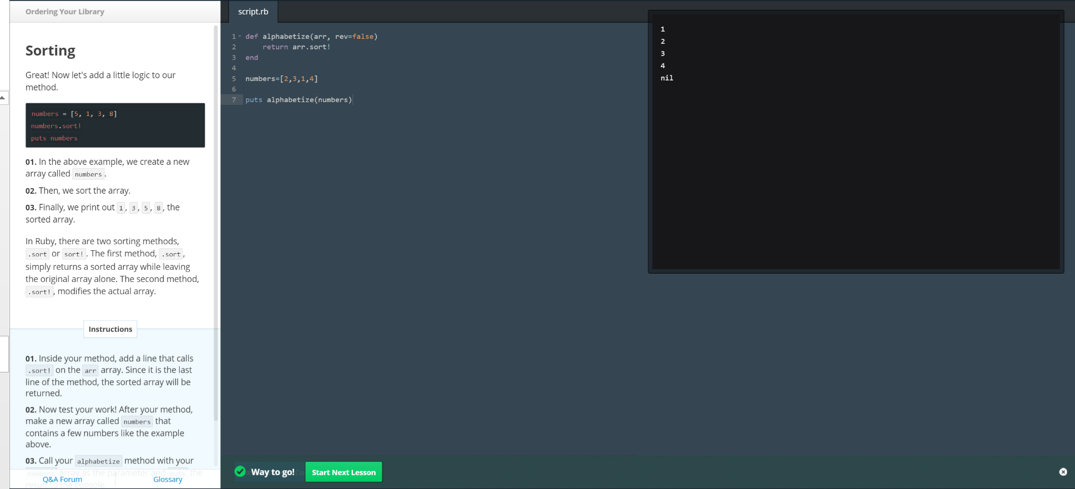Screen dimensions: 1075x489
Task: Click the up arrow at left page edge
Action: tap(3, 98)
